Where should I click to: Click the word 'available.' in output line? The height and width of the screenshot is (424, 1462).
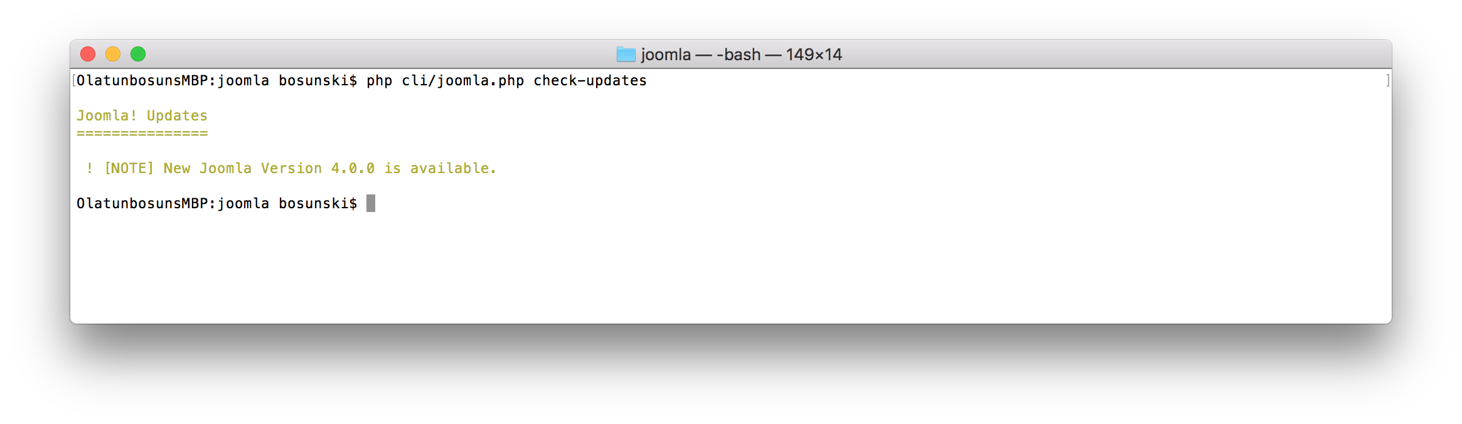453,168
